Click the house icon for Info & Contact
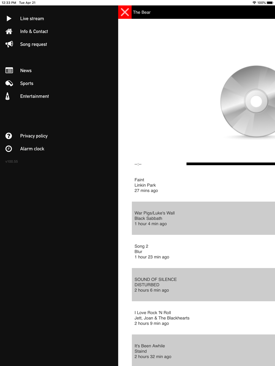 [9, 31]
